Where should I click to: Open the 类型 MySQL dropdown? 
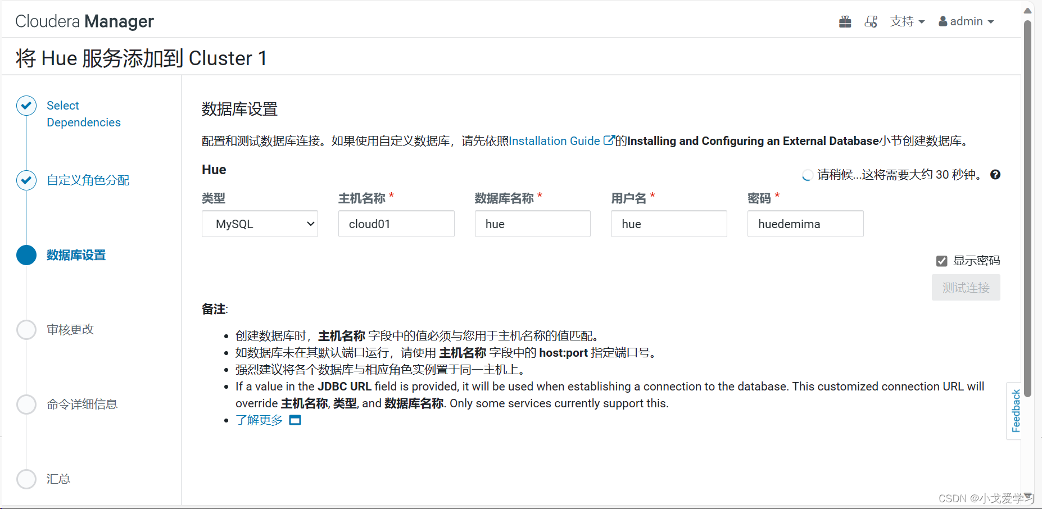pos(260,224)
